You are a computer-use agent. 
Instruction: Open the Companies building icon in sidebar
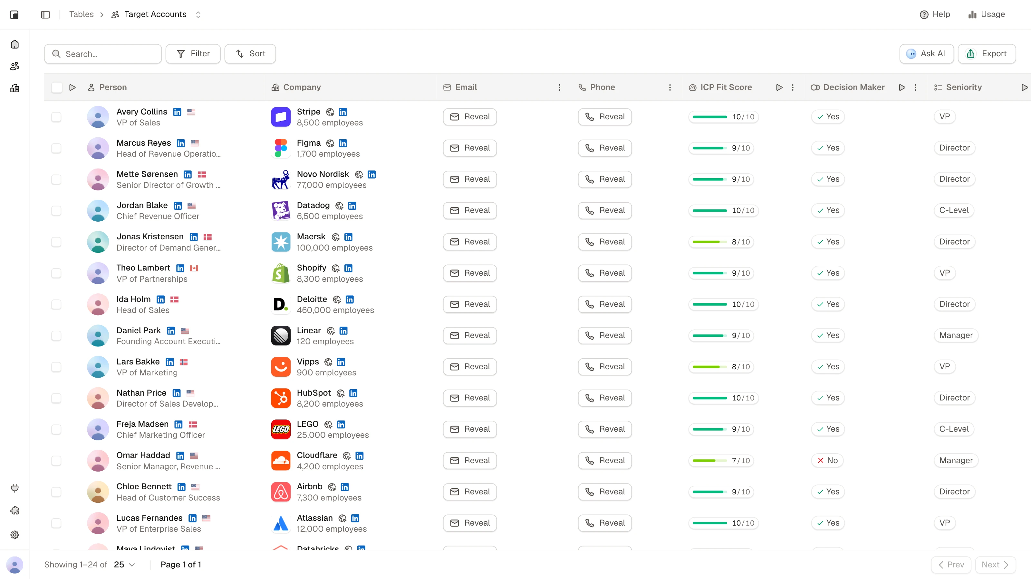(x=15, y=88)
